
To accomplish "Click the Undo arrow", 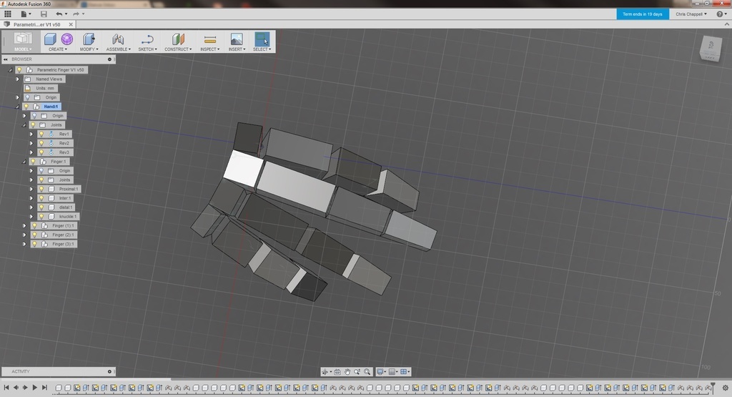I will 60,14.
